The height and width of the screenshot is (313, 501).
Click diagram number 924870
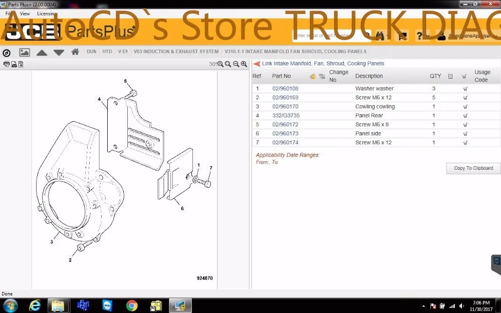pos(204,278)
